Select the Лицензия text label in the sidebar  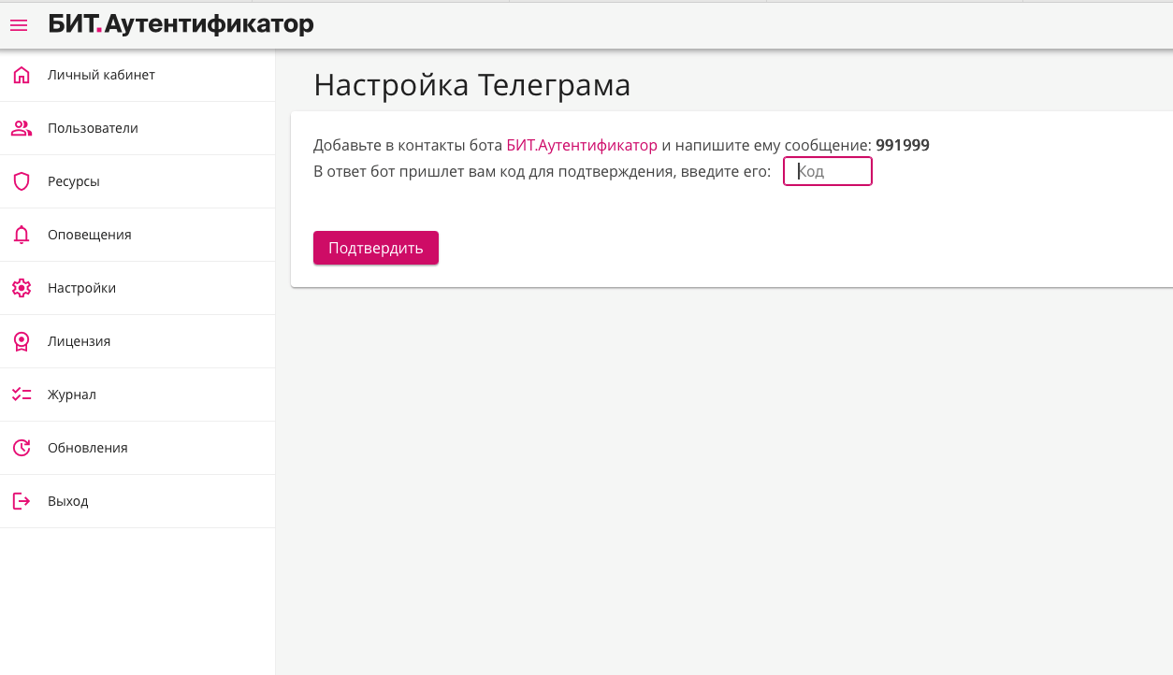(79, 341)
